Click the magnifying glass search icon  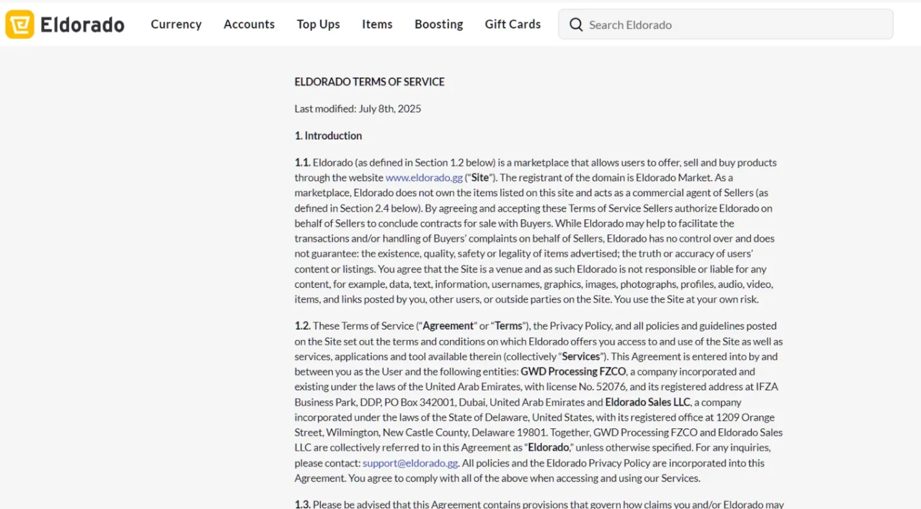575,25
